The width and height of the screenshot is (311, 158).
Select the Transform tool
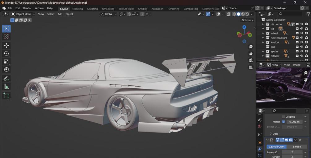tap(6, 69)
